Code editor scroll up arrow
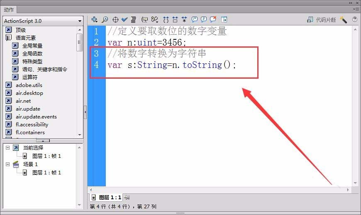Screen dimensions: 361x215 coord(355,29)
